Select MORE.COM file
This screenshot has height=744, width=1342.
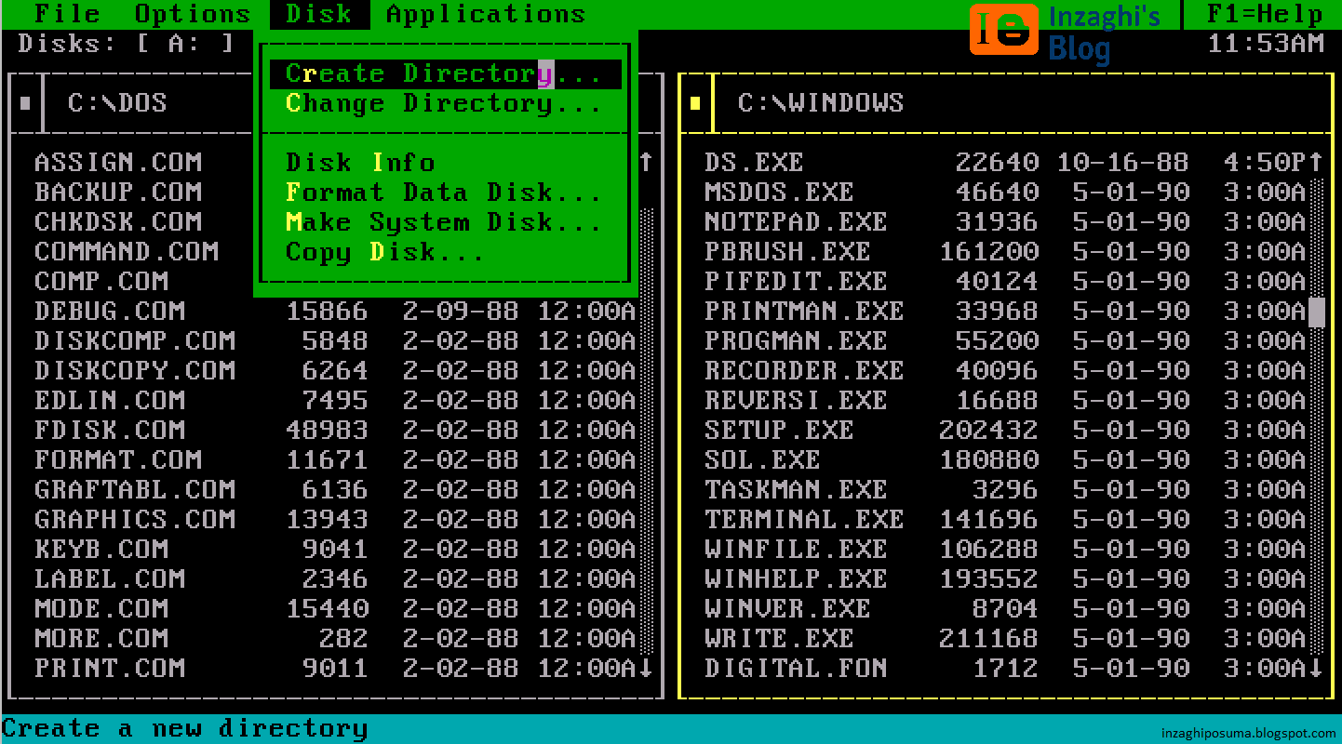click(x=335, y=638)
